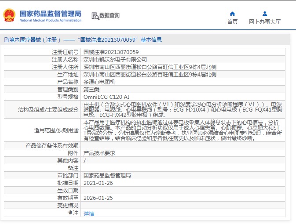Image resolution: width=296 pixels, height=224 pixels.
Task: Select expiry date 2026-01-25
Action: pos(98,198)
